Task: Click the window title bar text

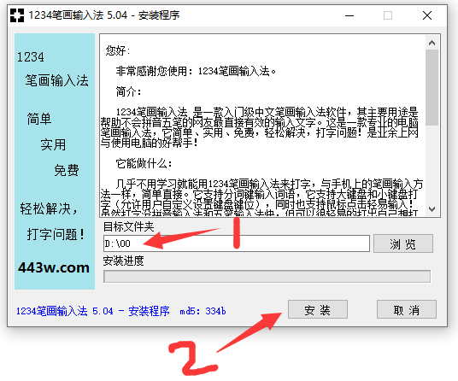Action: click(x=104, y=15)
